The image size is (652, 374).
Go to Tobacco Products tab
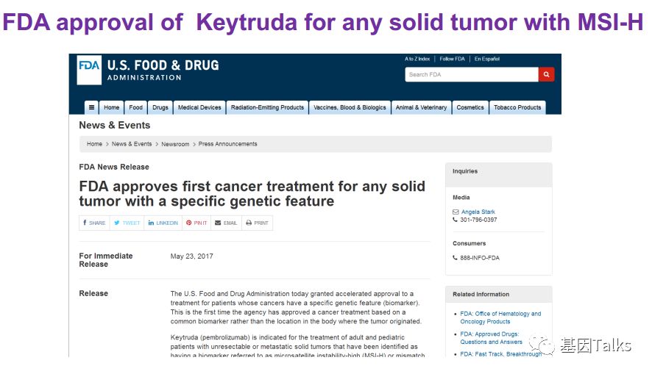[517, 107]
